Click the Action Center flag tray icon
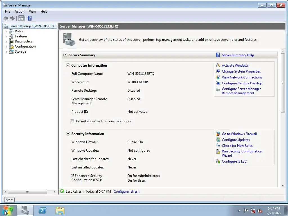Screen dimensions: 288x216 tap(246, 211)
